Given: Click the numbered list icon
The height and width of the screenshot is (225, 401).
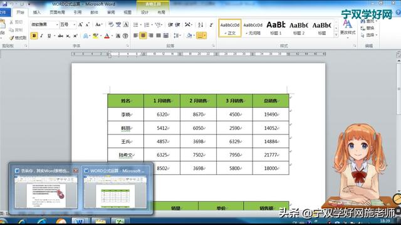Looking at the screenshot, I should click(x=147, y=25).
